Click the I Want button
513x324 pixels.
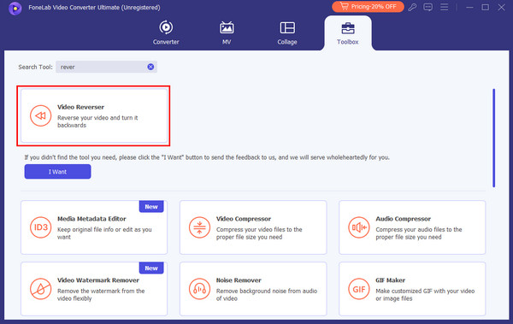pos(57,172)
